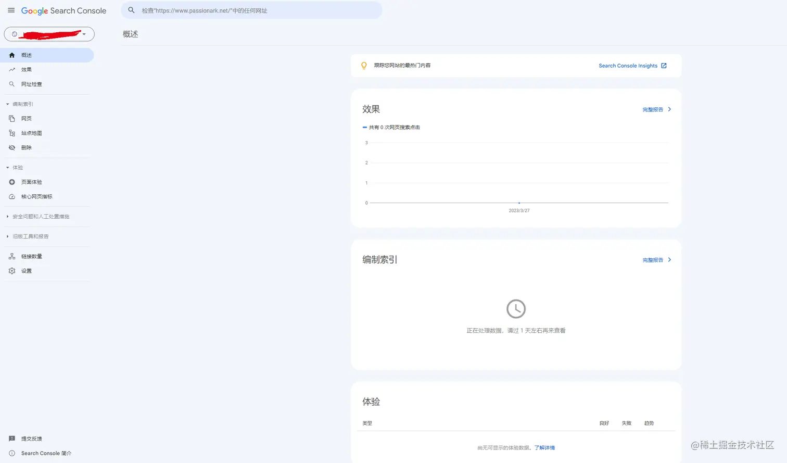Click the lightbulb icon in insights card
This screenshot has height=463, width=787.
pos(364,66)
